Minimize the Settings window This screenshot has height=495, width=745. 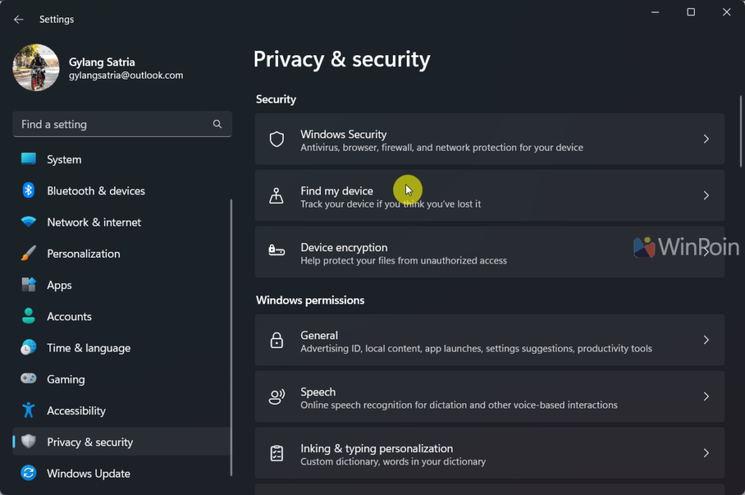coord(656,12)
